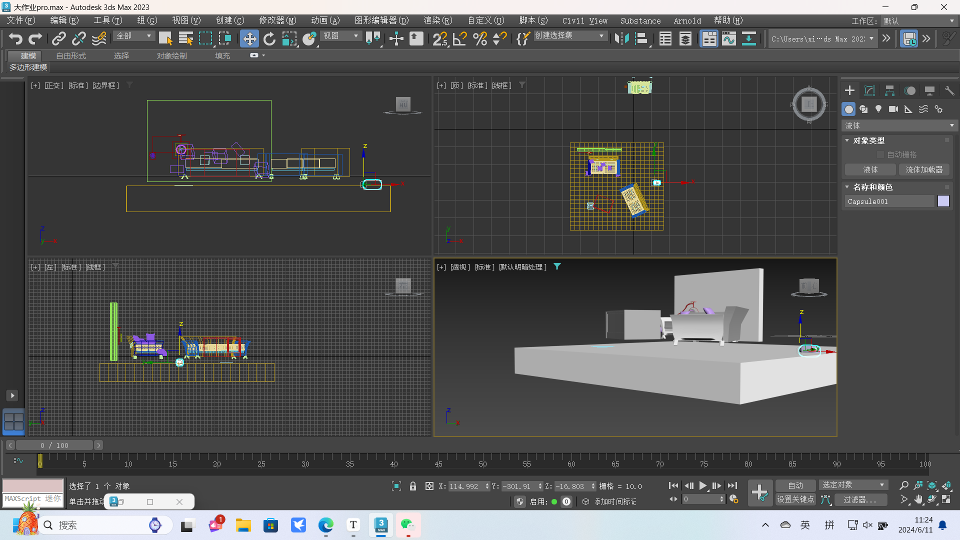
Task: Toggle absolute/offset transform type-in mode
Action: (429, 486)
